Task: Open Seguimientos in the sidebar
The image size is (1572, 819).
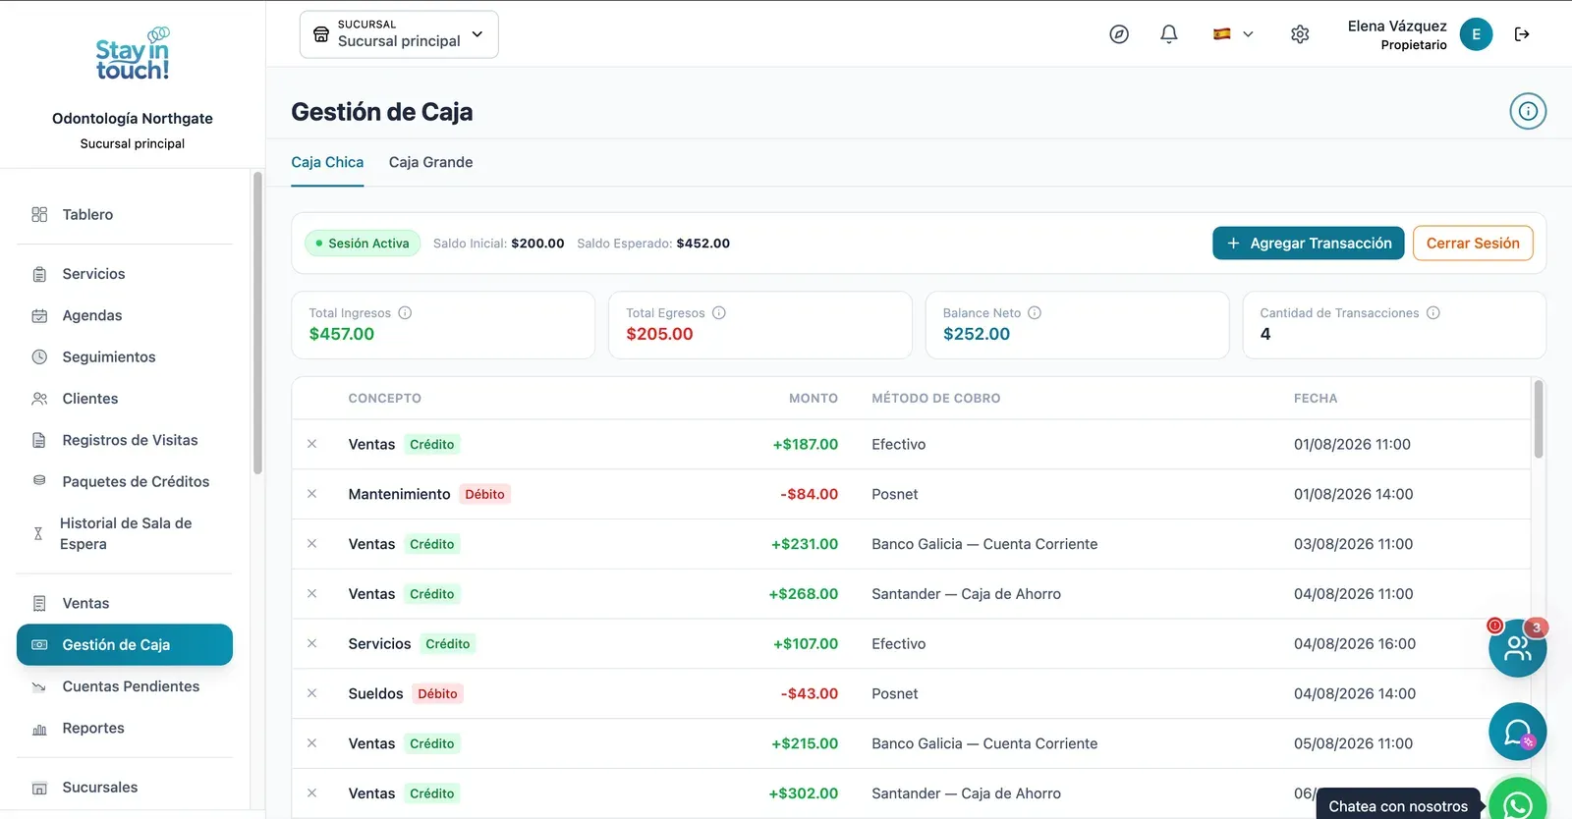Action: (125, 356)
